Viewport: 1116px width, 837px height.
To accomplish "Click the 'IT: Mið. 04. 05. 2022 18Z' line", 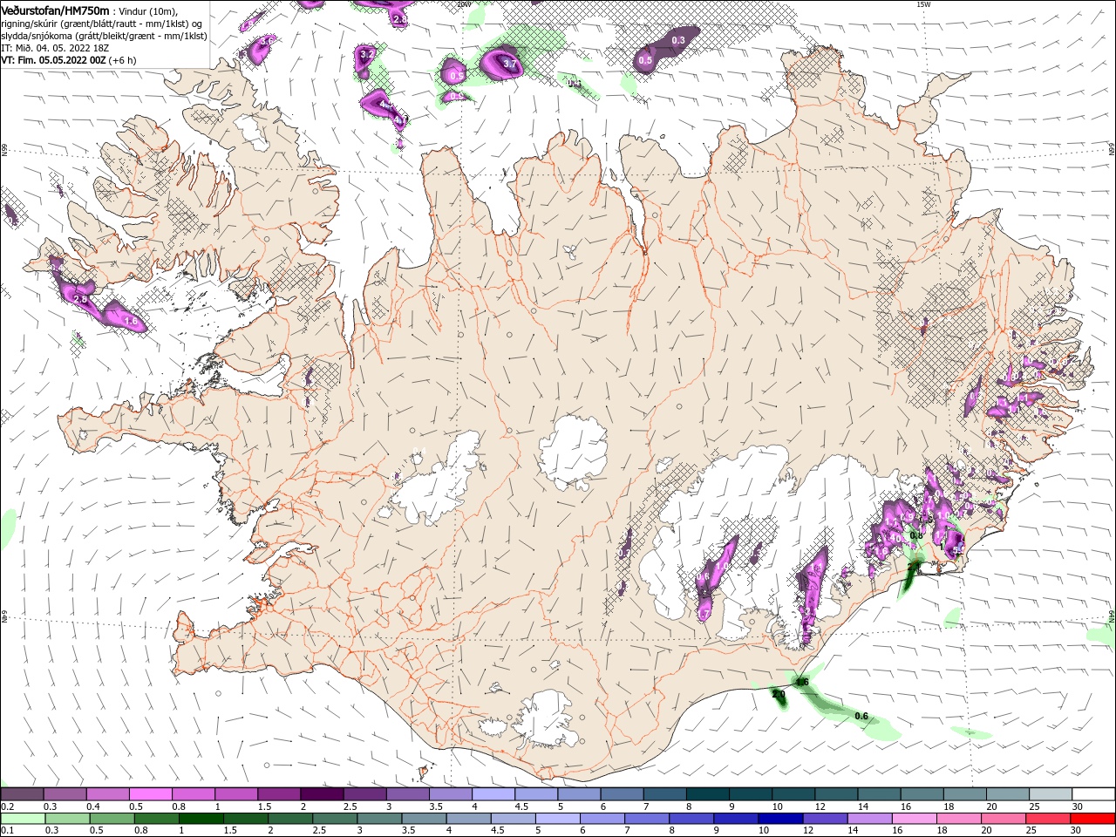I will pos(55,48).
